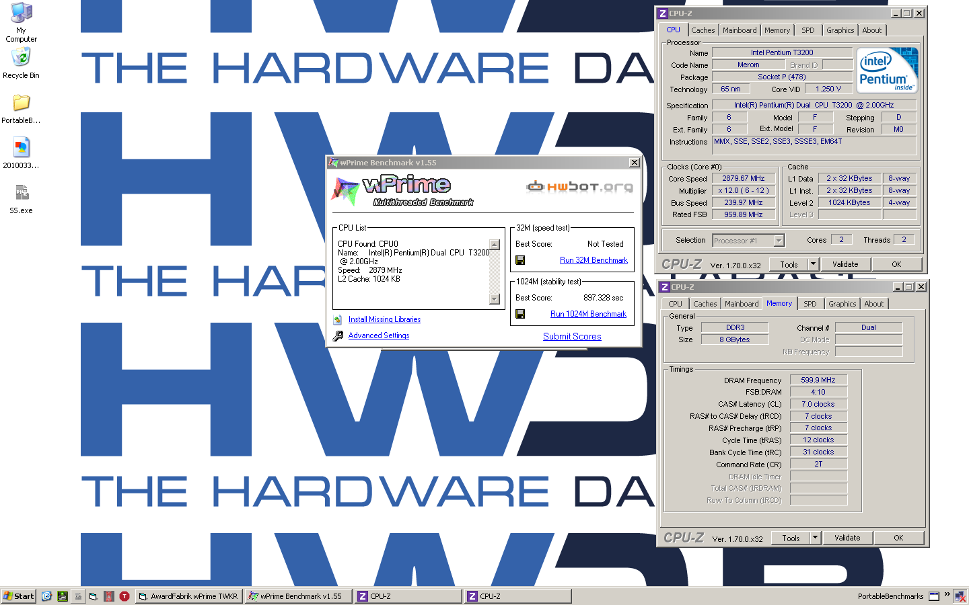Click OK in bottom CPU-Z window
The height and width of the screenshot is (605, 969).
tap(898, 538)
